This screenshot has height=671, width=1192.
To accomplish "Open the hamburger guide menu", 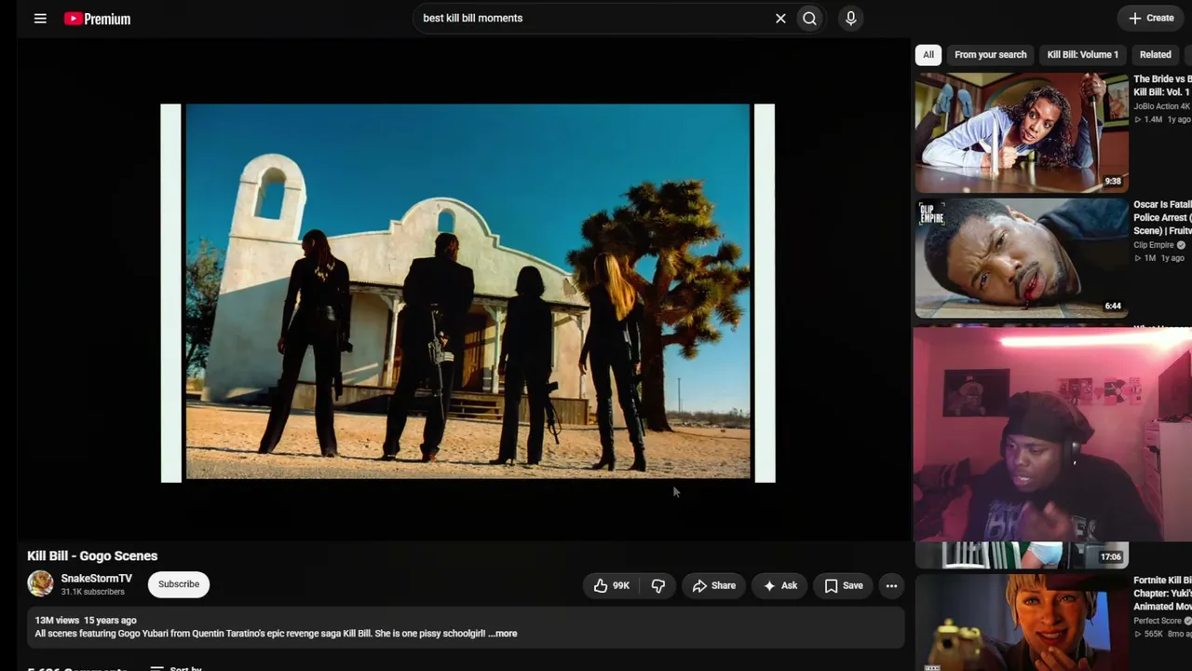I will pyautogui.click(x=40, y=18).
